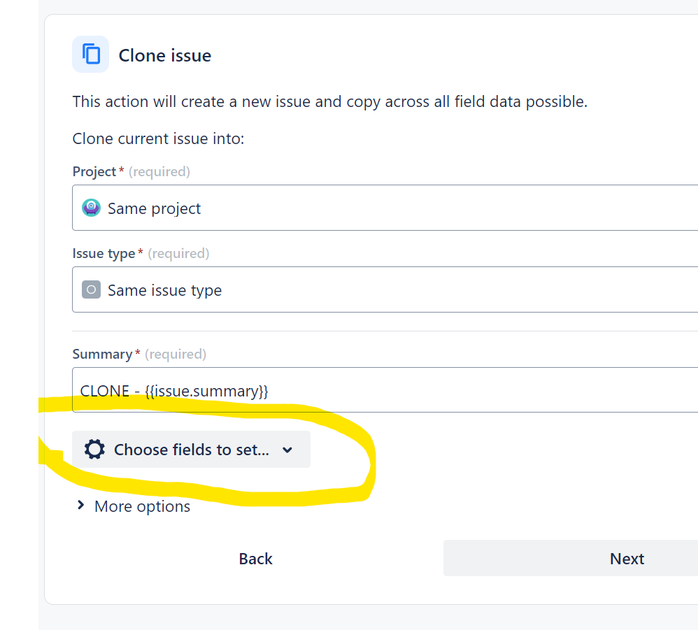
Task: Click the Next button
Action: coord(626,558)
